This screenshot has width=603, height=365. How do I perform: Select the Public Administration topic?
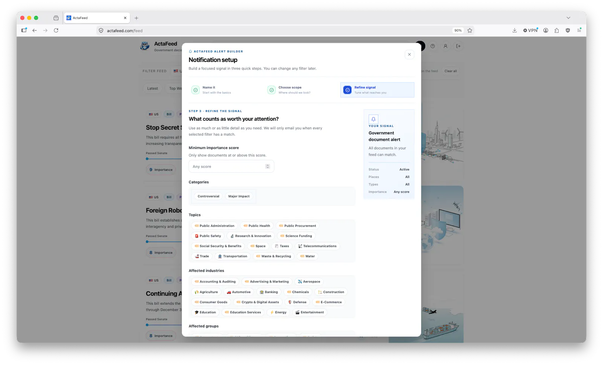pyautogui.click(x=214, y=225)
